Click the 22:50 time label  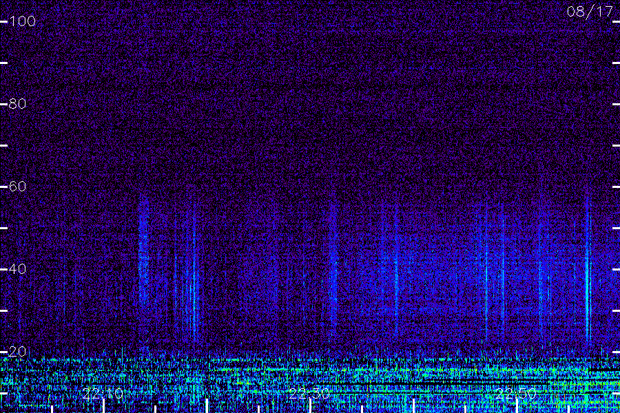tap(516, 394)
